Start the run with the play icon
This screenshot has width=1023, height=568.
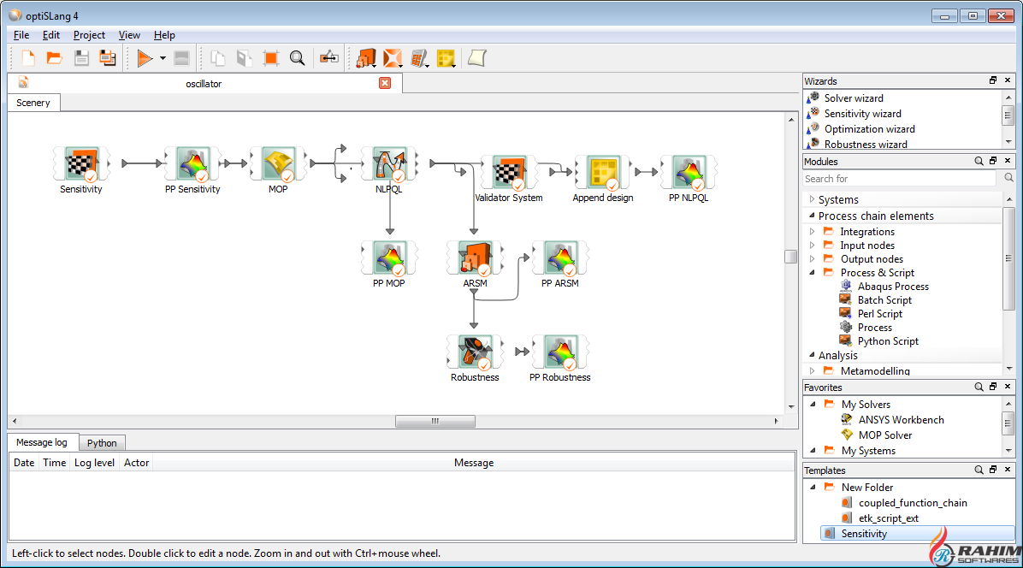(x=145, y=58)
